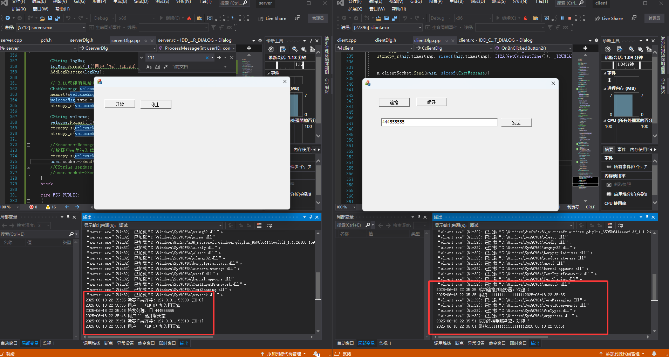Toggle whole word match in find box
669x357 pixels.
[157, 66]
